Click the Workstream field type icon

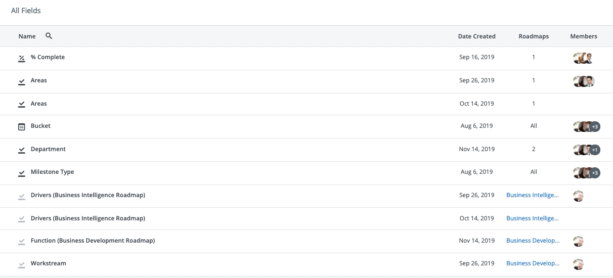(x=22, y=264)
